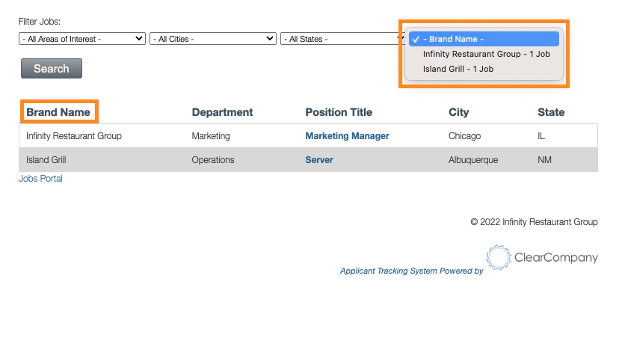This screenshot has width=622, height=338.
Task: Open the All Cities dropdown
Action: point(213,39)
